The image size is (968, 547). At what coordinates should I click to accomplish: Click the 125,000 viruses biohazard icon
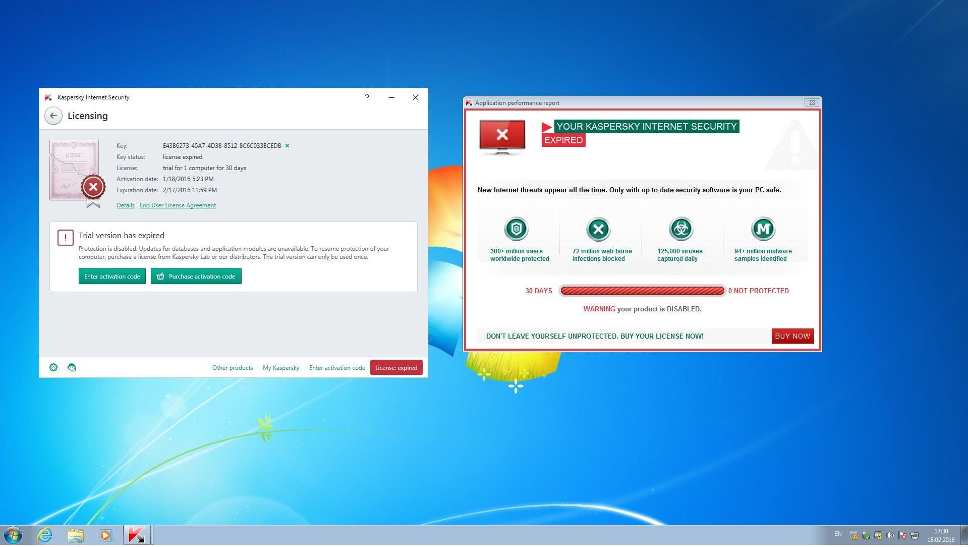pos(681,229)
